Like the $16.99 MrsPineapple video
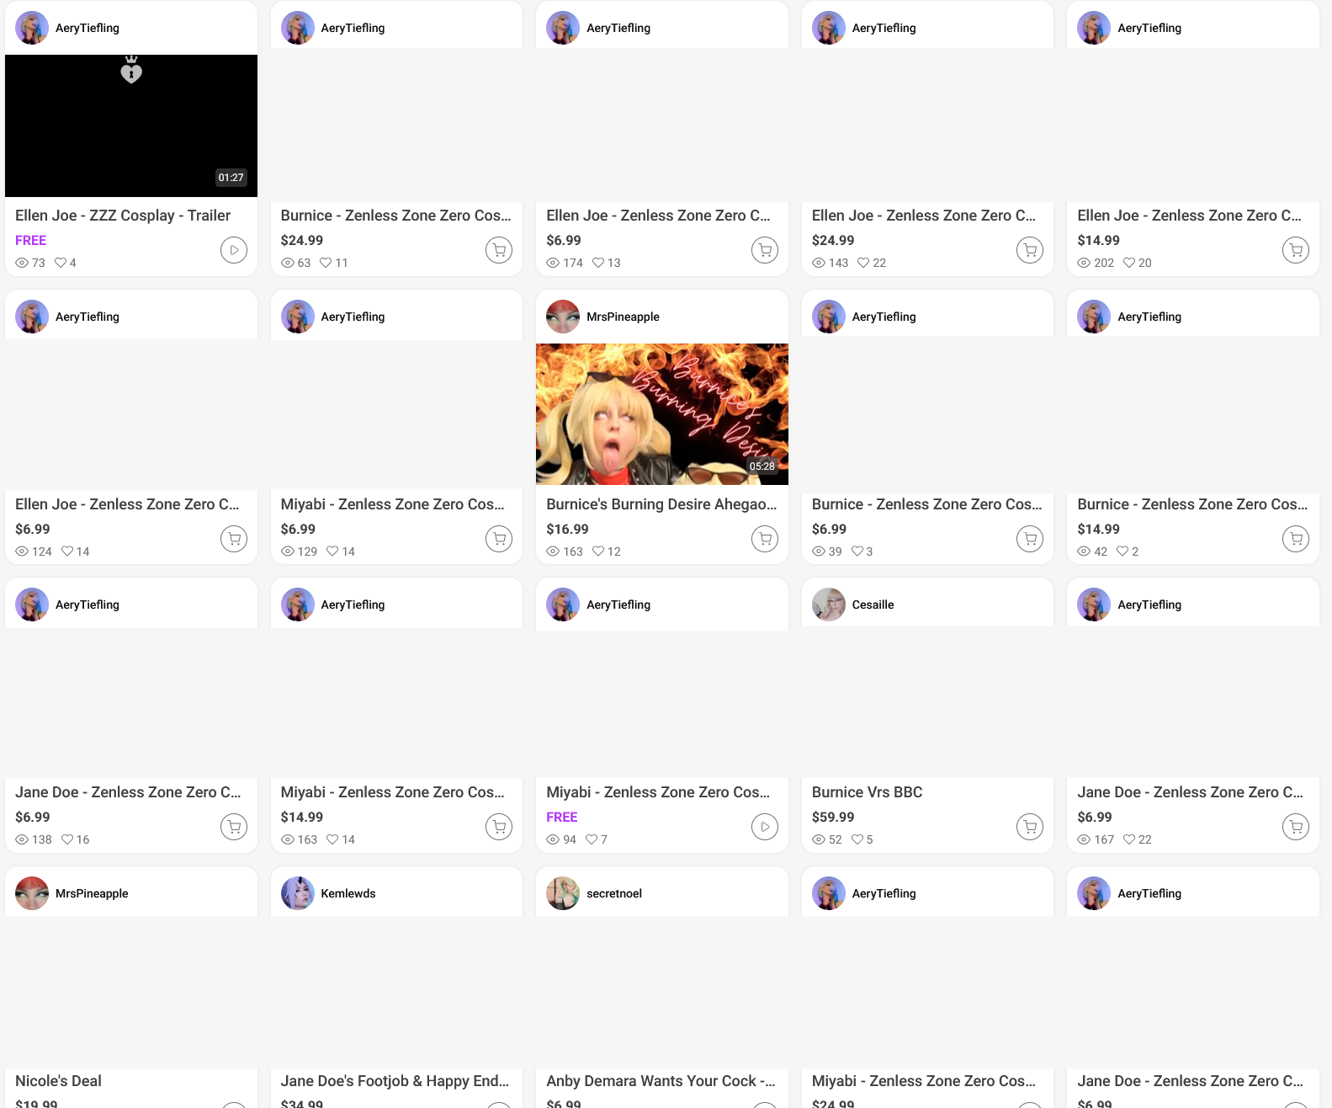Image resolution: width=1332 pixels, height=1108 pixels. 598,551
